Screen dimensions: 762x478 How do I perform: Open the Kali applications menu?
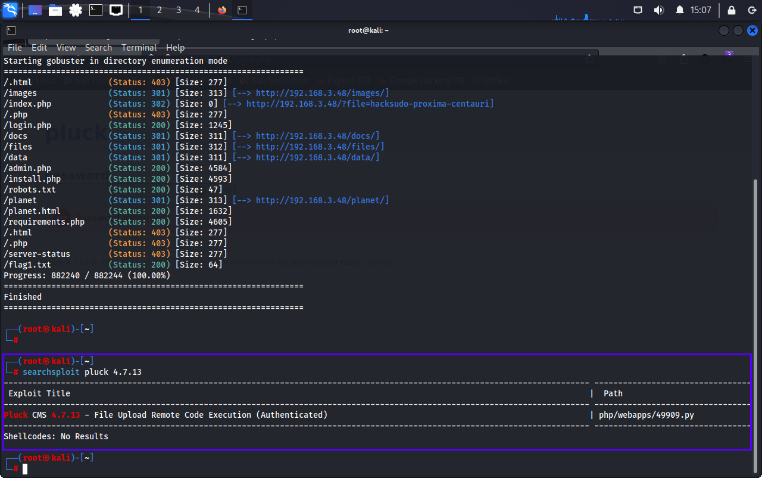[x=10, y=10]
